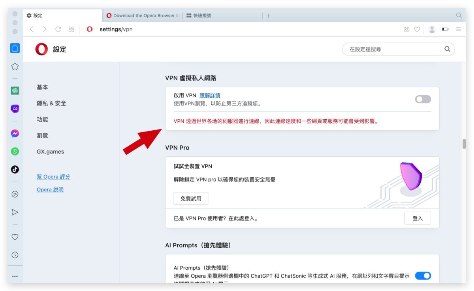The height and width of the screenshot is (291, 474).
Task: Go forward using the forward arrow
Action: point(45,29)
